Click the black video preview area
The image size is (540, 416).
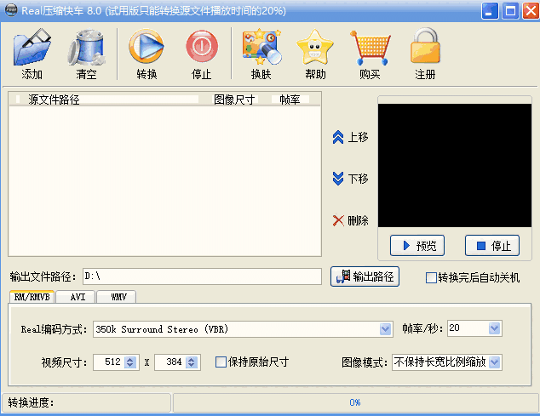455,166
